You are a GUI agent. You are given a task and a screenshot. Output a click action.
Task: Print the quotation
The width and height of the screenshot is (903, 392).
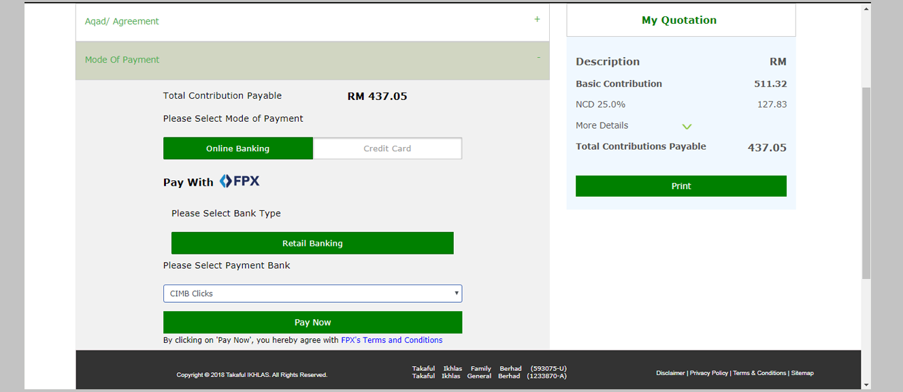click(681, 186)
